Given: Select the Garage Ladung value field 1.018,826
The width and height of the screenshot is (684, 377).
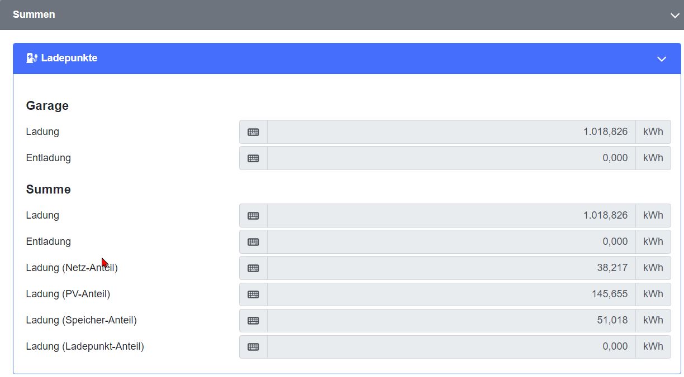Looking at the screenshot, I should coord(452,132).
